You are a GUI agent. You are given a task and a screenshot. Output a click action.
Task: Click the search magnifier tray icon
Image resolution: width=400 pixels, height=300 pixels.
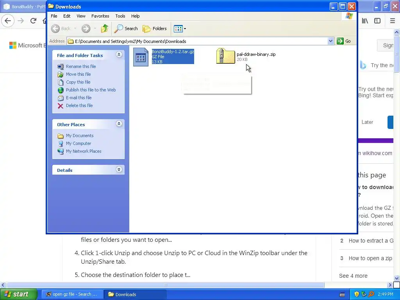pyautogui.click(x=371, y=295)
